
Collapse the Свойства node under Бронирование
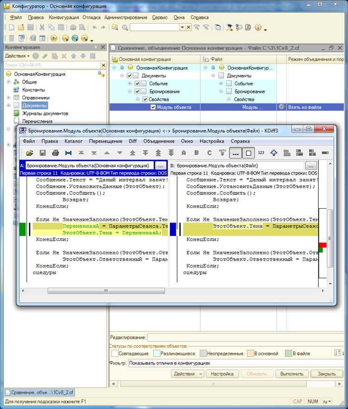[x=138, y=99]
